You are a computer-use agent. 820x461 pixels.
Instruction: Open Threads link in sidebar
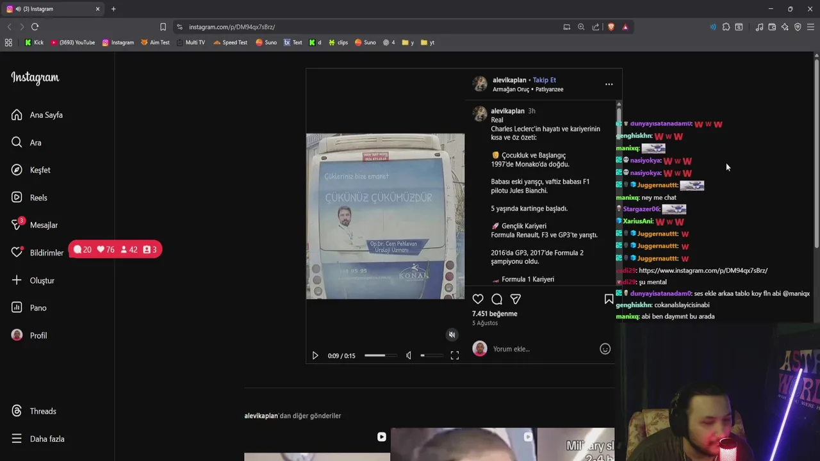[x=34, y=411]
